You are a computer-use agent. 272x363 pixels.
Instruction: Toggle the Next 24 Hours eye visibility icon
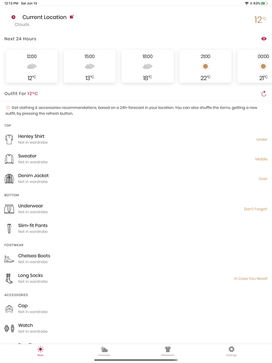tap(263, 39)
